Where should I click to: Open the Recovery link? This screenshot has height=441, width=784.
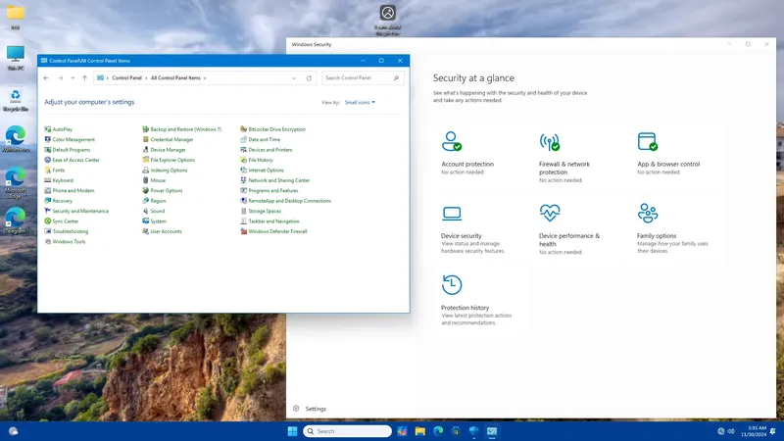[x=63, y=201]
